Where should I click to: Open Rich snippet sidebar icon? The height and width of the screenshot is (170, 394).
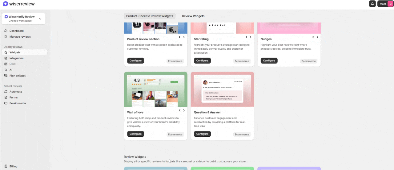[6, 76]
